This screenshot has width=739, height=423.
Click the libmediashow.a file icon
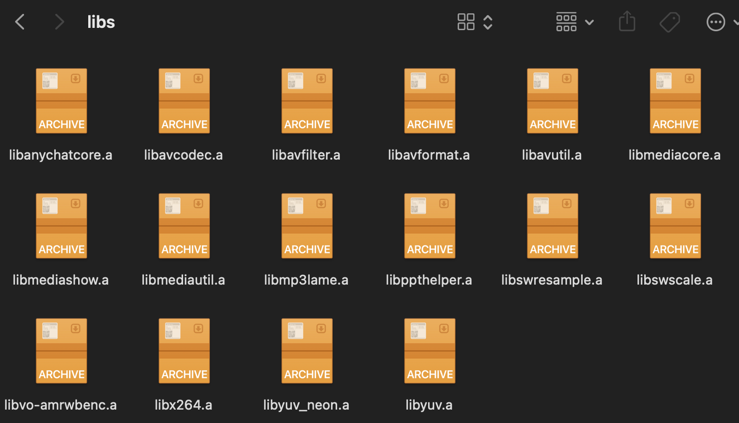click(x=61, y=226)
